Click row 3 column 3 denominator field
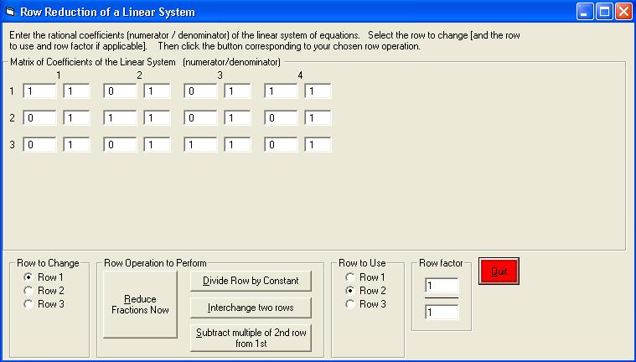The height and width of the screenshot is (362, 636). [x=237, y=145]
